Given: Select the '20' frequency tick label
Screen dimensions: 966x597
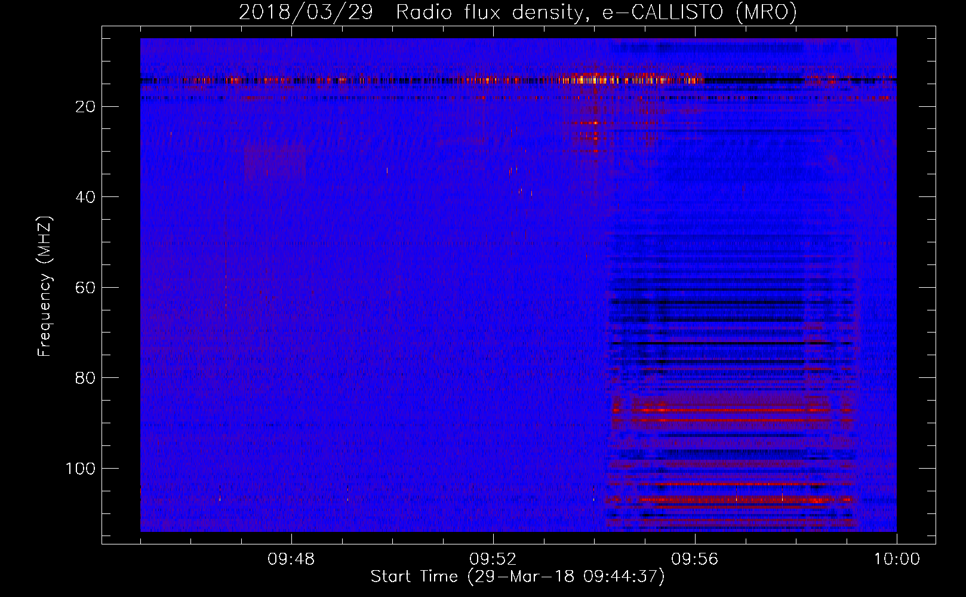Looking at the screenshot, I should click(x=86, y=107).
